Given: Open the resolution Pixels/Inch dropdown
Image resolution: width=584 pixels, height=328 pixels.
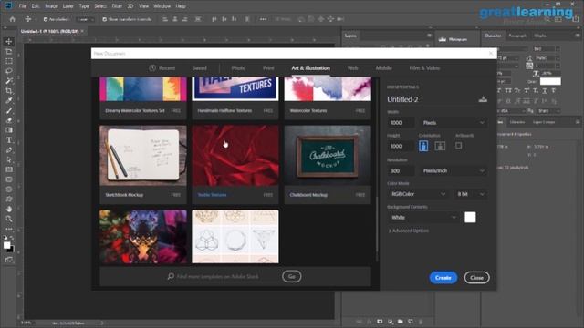Looking at the screenshot, I should pos(454,170).
